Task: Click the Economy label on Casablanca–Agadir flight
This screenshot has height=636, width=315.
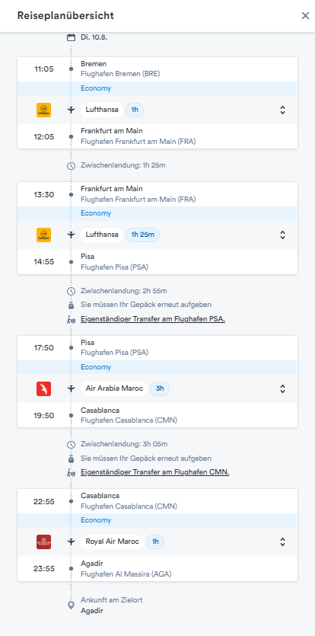Action: pos(96,520)
